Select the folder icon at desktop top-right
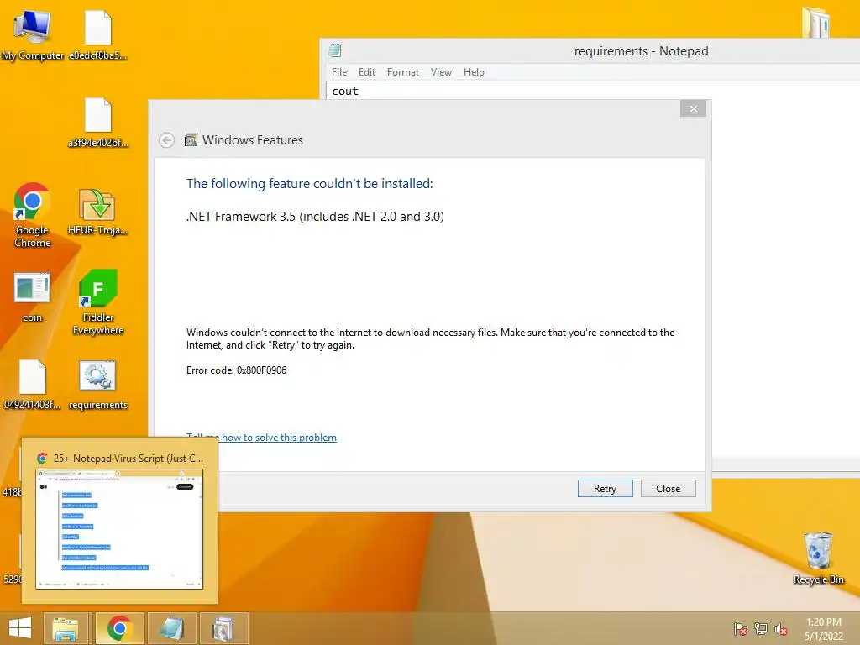 [x=816, y=22]
